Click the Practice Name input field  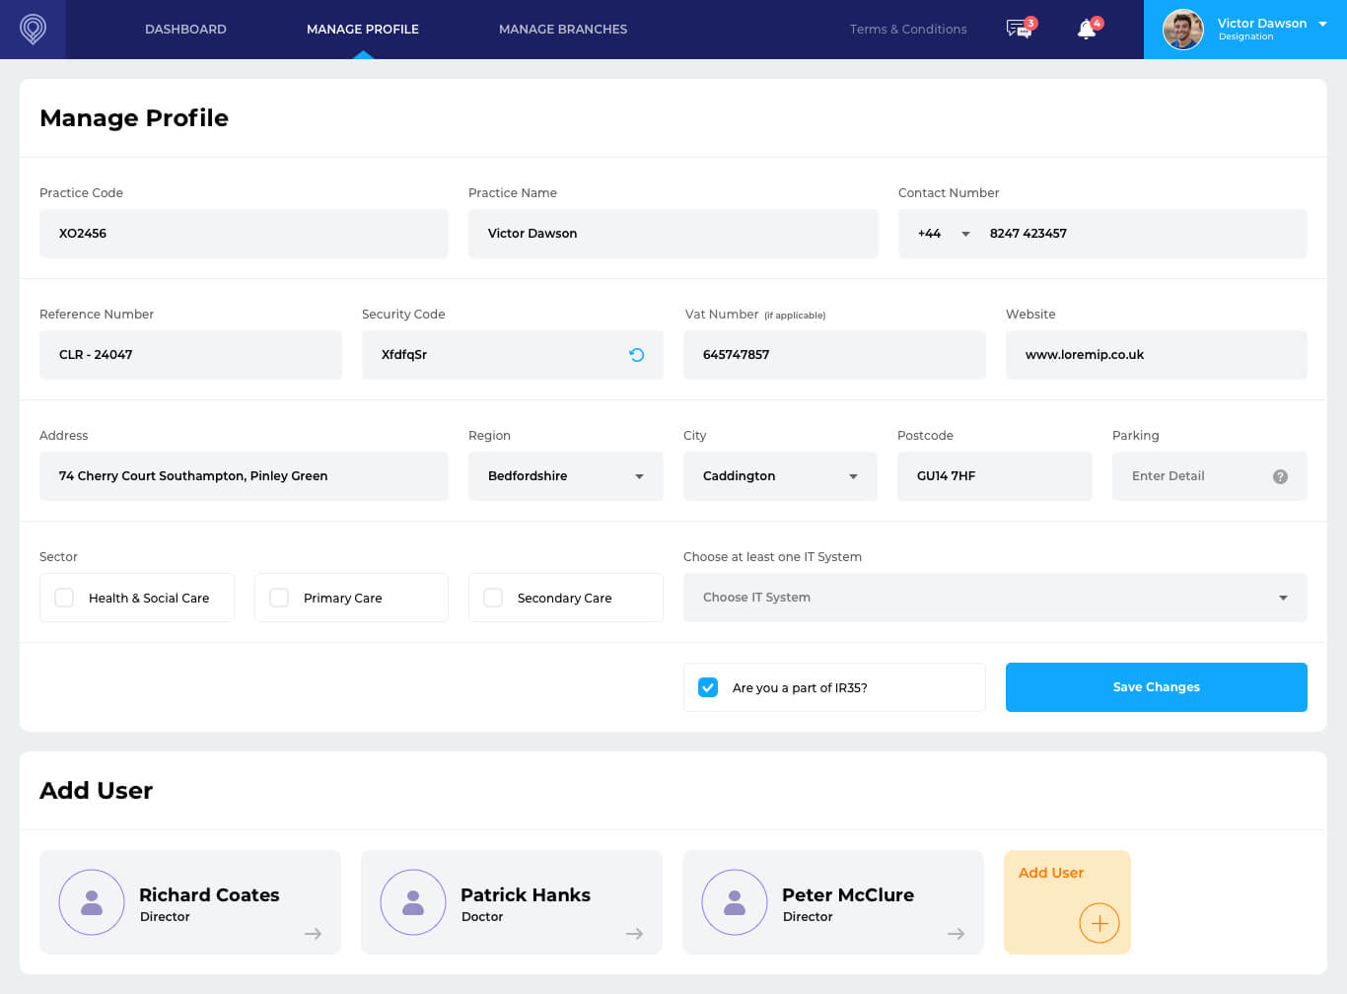(x=673, y=234)
